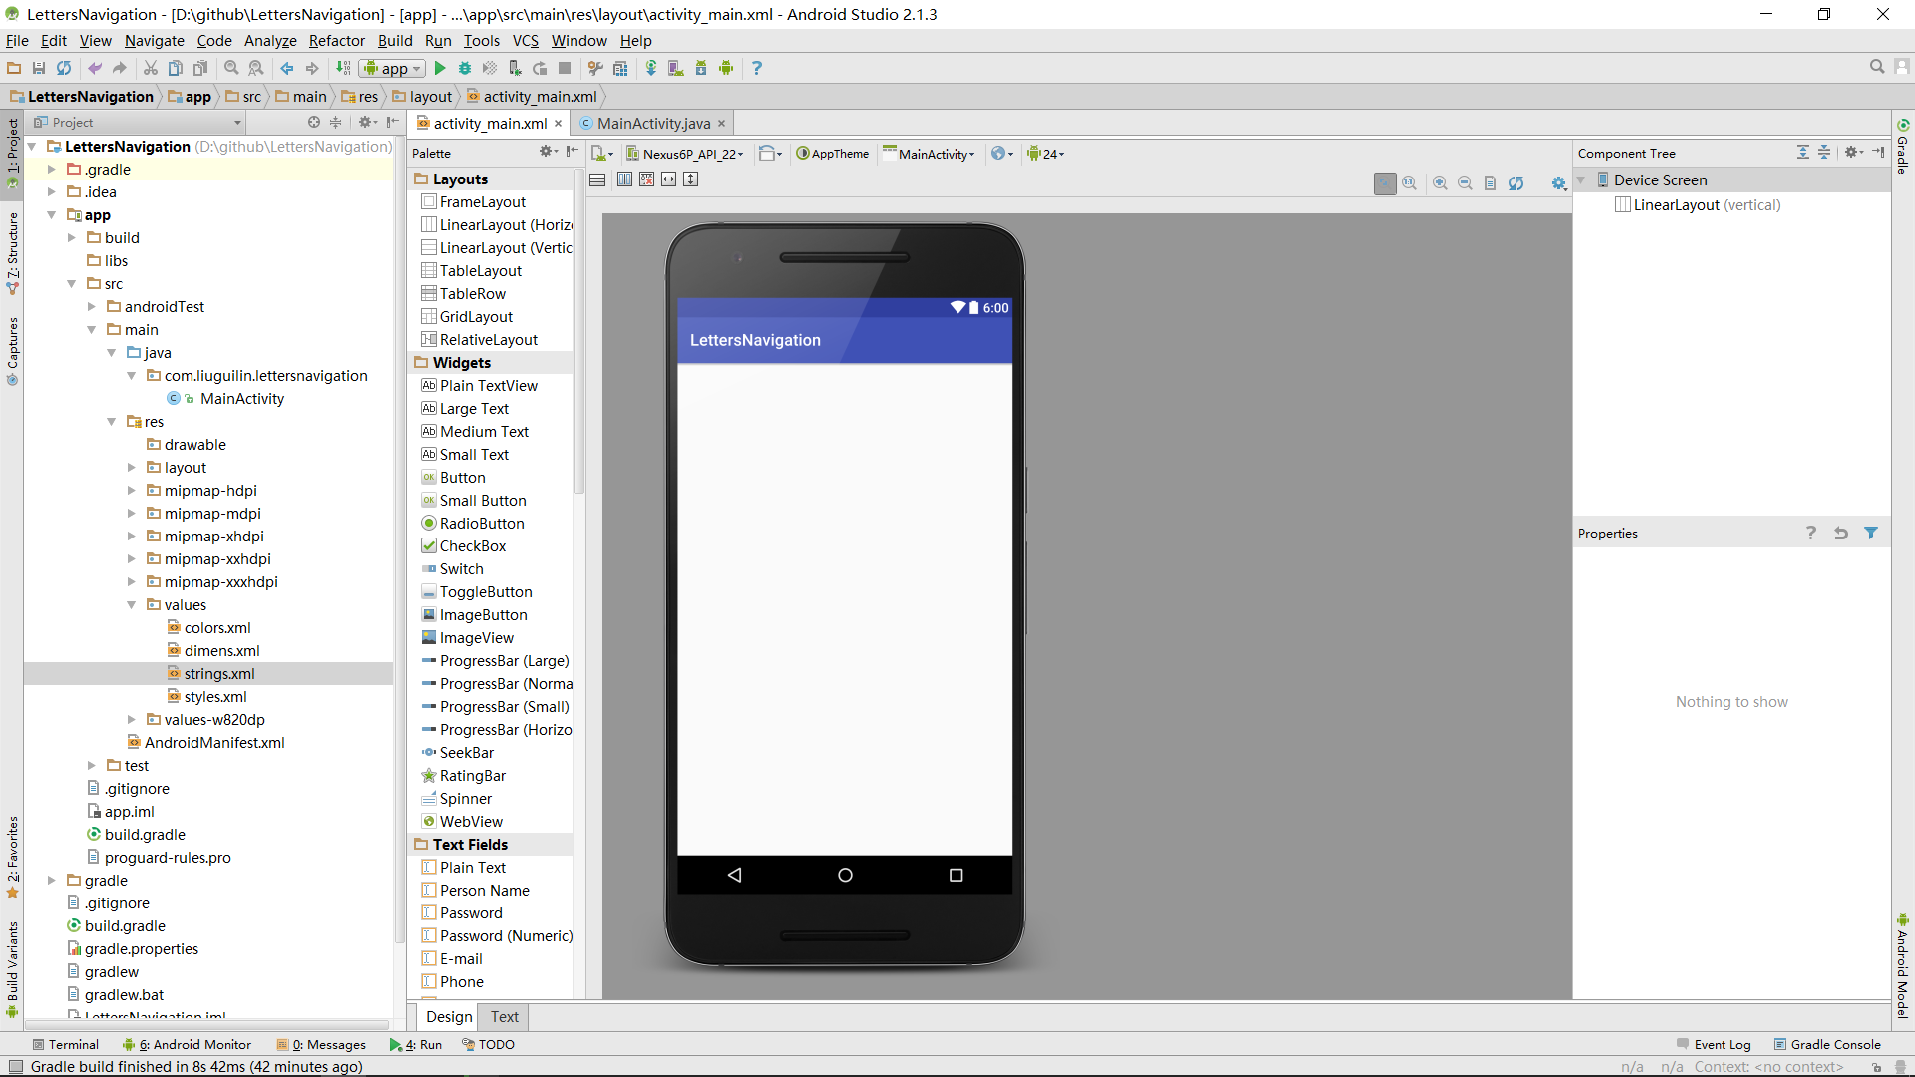Viewport: 1915px width, 1077px height.
Task: Select strings.xml in the project tree
Action: click(219, 674)
